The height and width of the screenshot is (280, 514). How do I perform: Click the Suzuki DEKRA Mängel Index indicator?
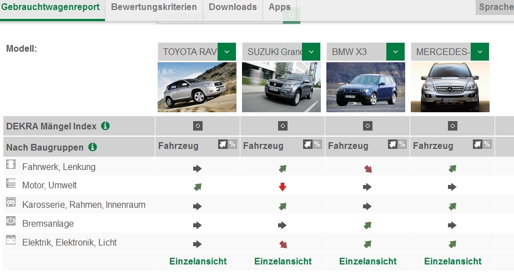pos(283,126)
